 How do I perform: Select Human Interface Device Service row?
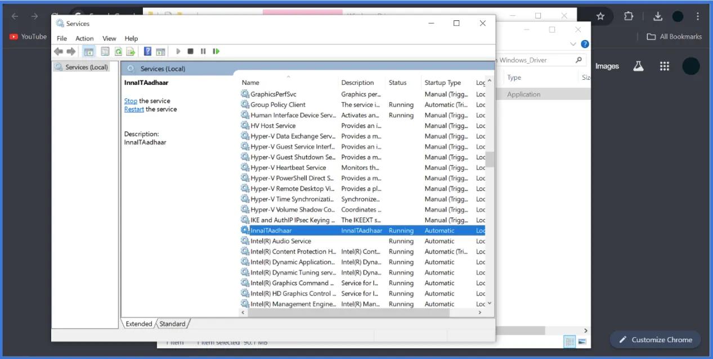click(362, 115)
